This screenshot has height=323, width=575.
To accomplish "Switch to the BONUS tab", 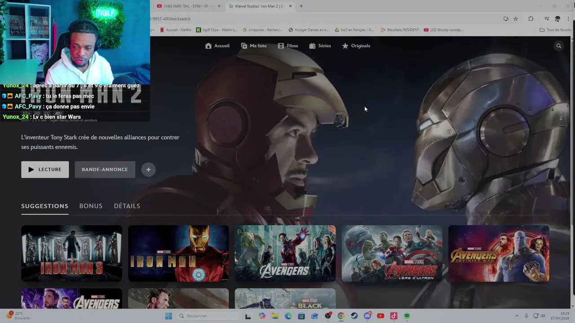I will [x=91, y=206].
